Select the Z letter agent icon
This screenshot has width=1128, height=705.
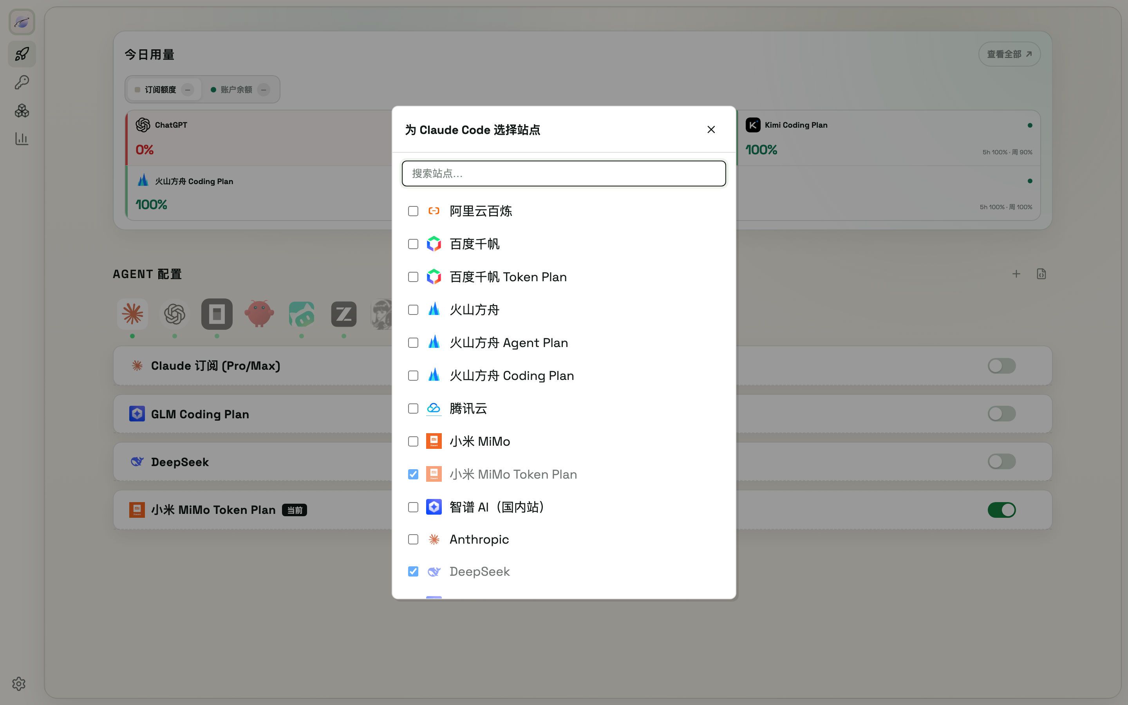click(344, 314)
